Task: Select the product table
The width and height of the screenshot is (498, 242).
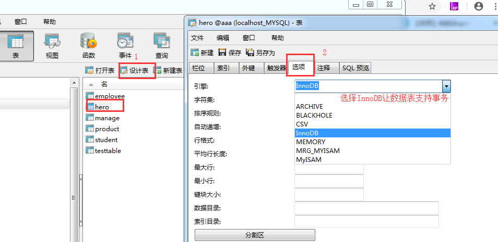Action: click(x=103, y=129)
